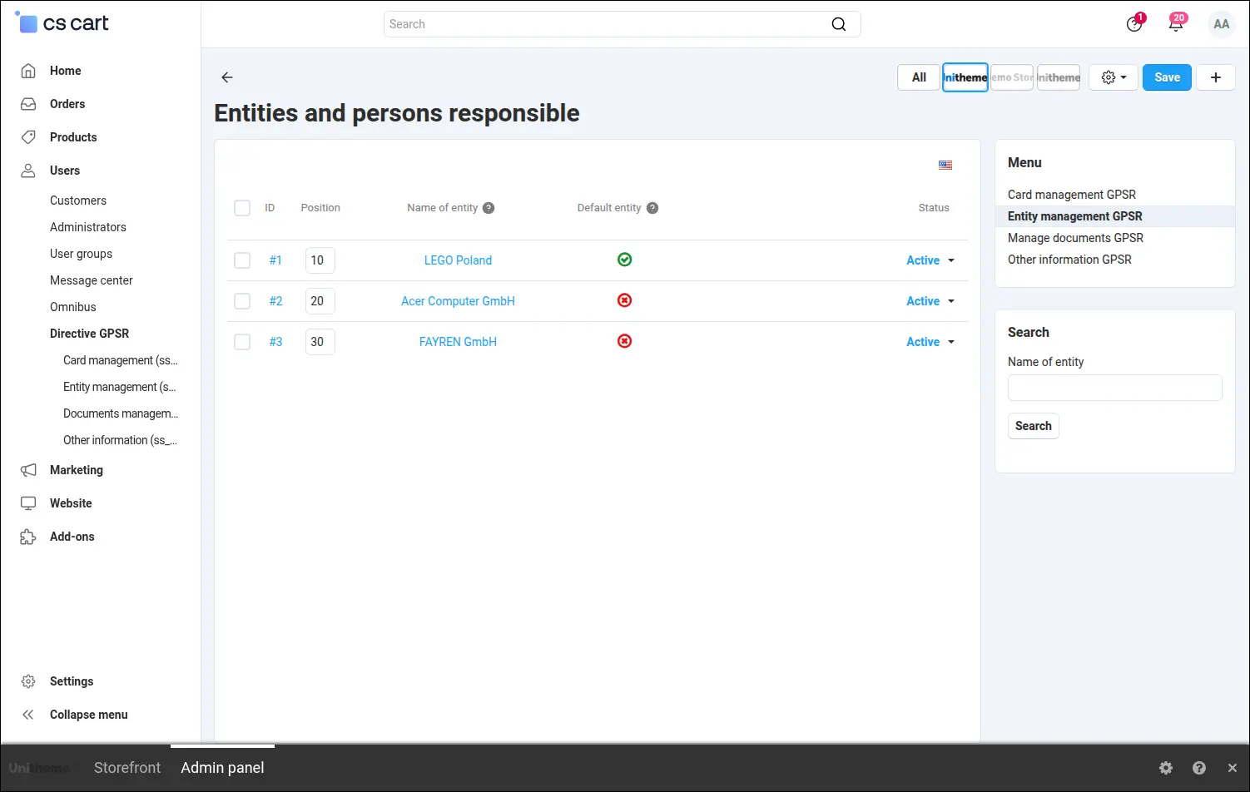Select the FAYREN GmbH row checkbox

point(242,342)
